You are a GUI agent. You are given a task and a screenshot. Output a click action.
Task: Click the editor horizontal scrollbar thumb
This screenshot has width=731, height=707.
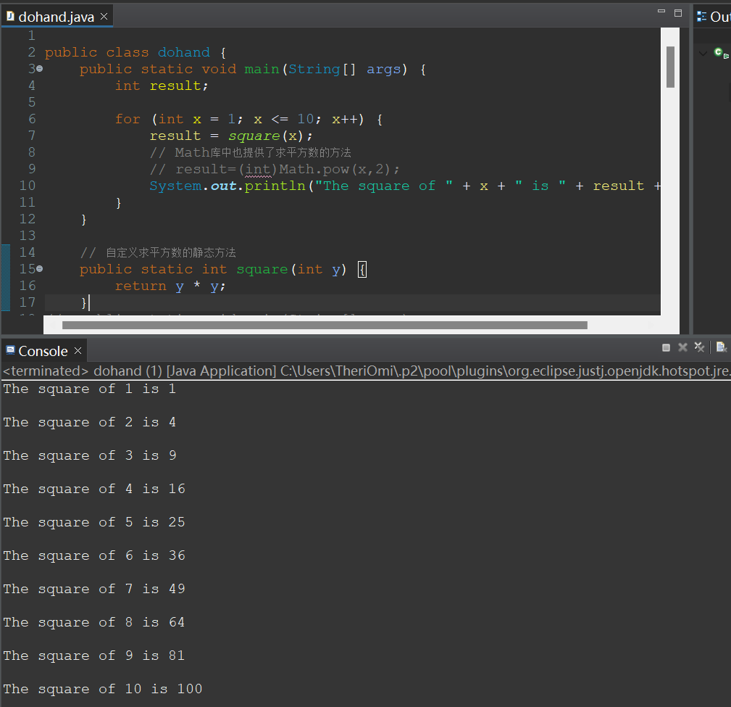[325, 326]
